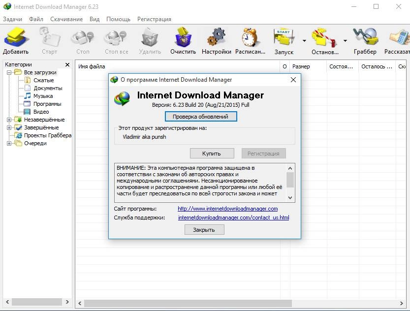Open the Помощь menu
This screenshot has width=410, height=311.
click(x=118, y=19)
